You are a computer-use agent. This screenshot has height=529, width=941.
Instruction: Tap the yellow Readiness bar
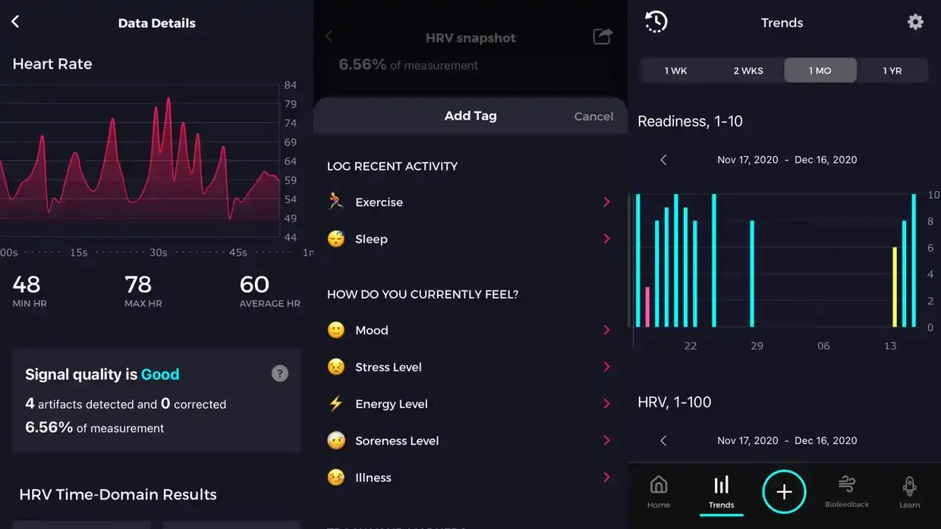pos(895,287)
